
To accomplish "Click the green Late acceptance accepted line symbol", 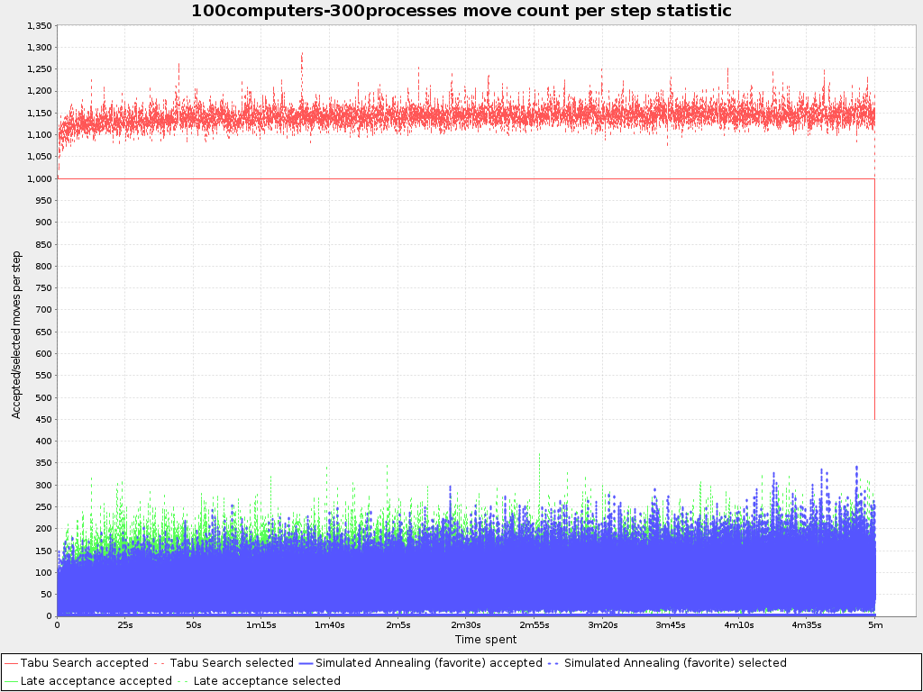I will [13, 680].
